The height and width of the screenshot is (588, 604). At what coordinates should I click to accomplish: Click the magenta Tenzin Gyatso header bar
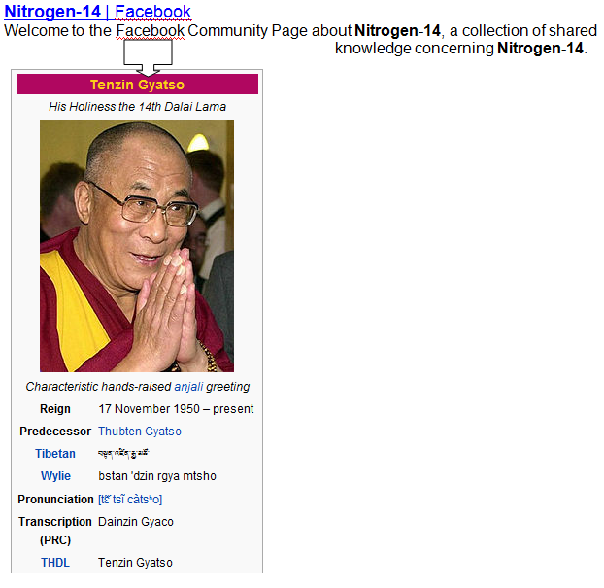click(137, 84)
